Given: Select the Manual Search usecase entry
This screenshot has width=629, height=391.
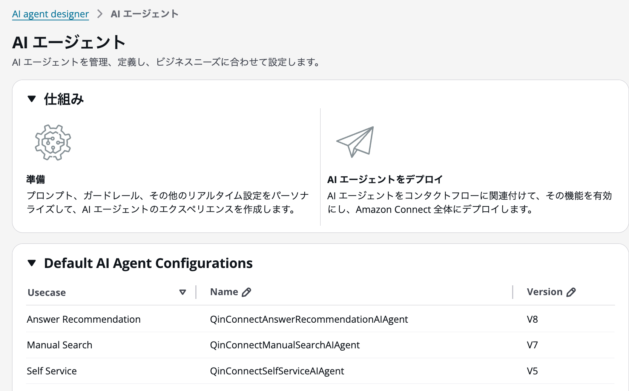Looking at the screenshot, I should click(59, 345).
